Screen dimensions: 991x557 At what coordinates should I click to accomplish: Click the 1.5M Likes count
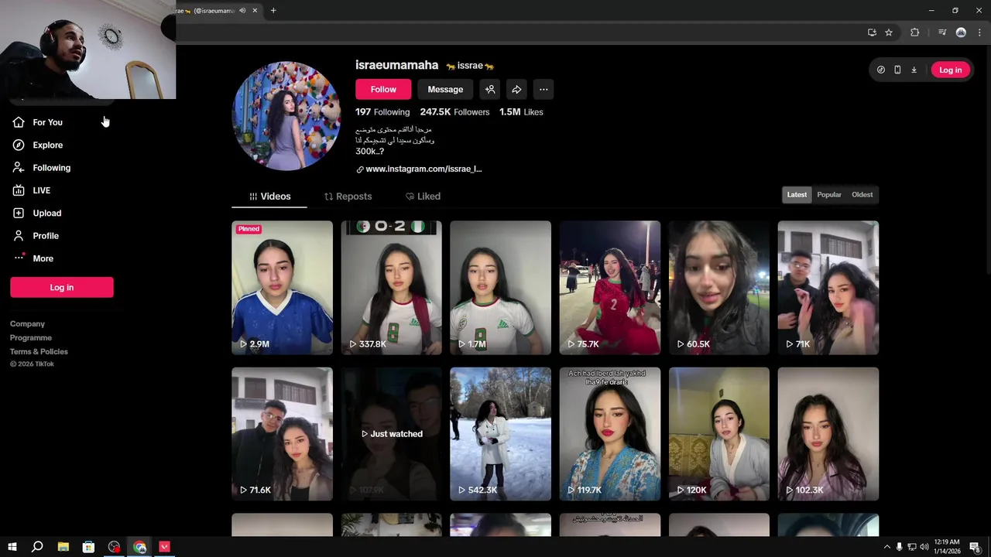521,112
